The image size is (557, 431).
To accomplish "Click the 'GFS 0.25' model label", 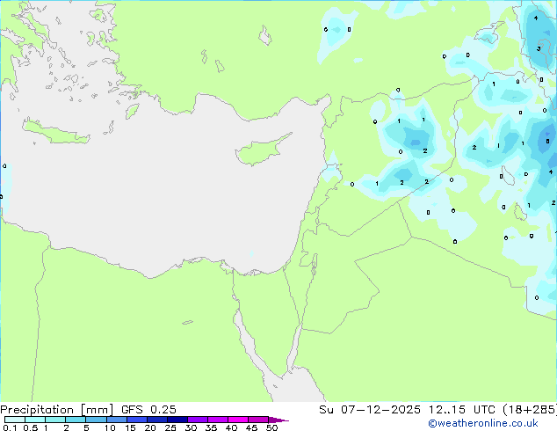I will point(148,410).
